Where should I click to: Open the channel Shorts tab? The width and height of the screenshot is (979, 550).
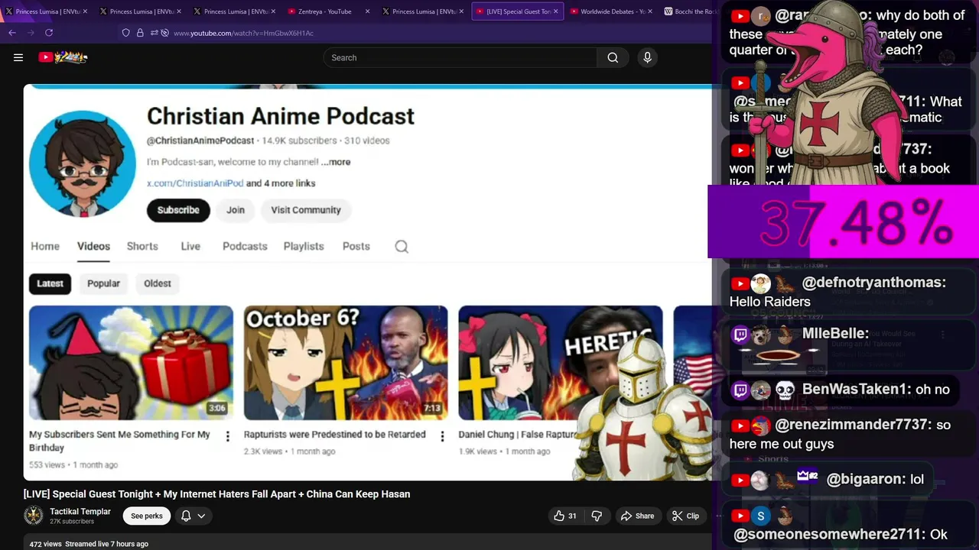142,246
